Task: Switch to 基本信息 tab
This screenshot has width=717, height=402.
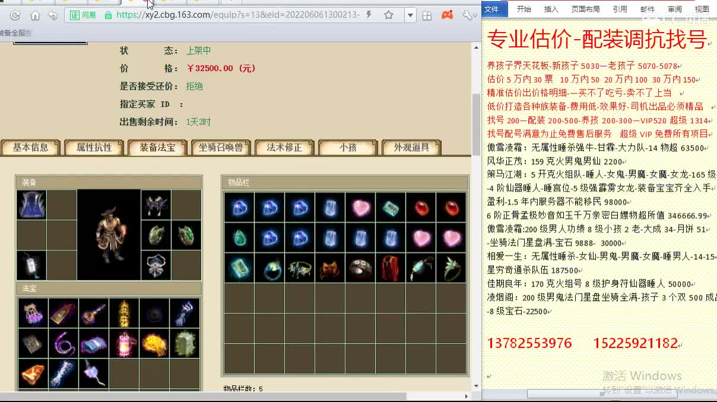Action: coord(31,148)
